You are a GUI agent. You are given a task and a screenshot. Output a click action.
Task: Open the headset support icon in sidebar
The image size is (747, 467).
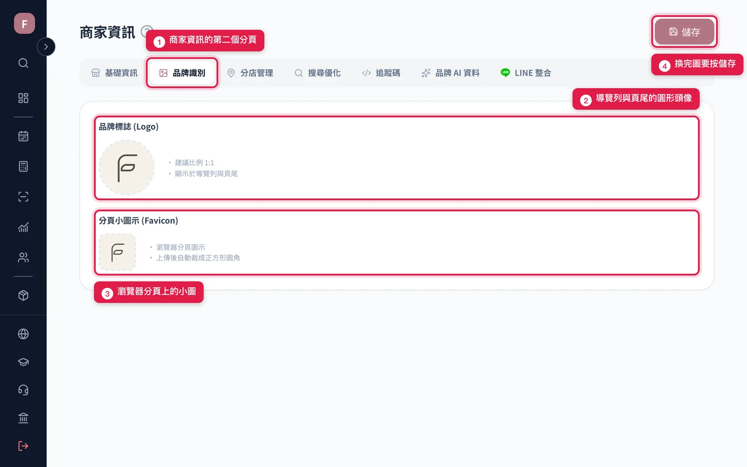pos(23,390)
